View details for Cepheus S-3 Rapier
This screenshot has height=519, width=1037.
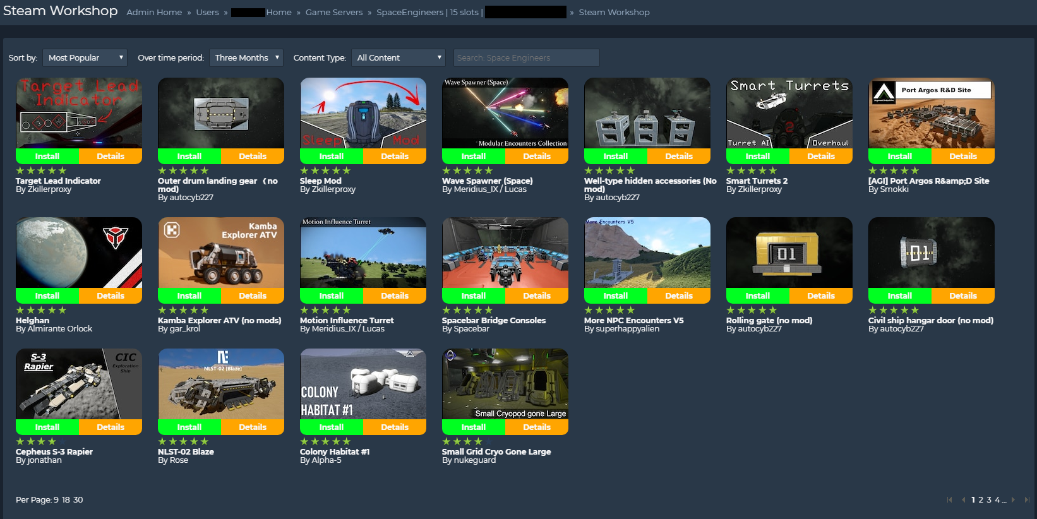point(111,427)
